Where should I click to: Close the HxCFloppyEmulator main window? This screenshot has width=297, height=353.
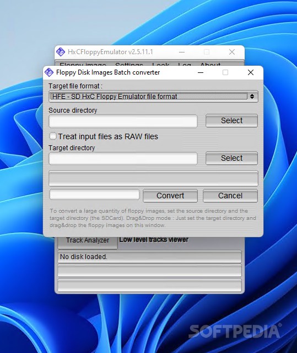coord(231,52)
